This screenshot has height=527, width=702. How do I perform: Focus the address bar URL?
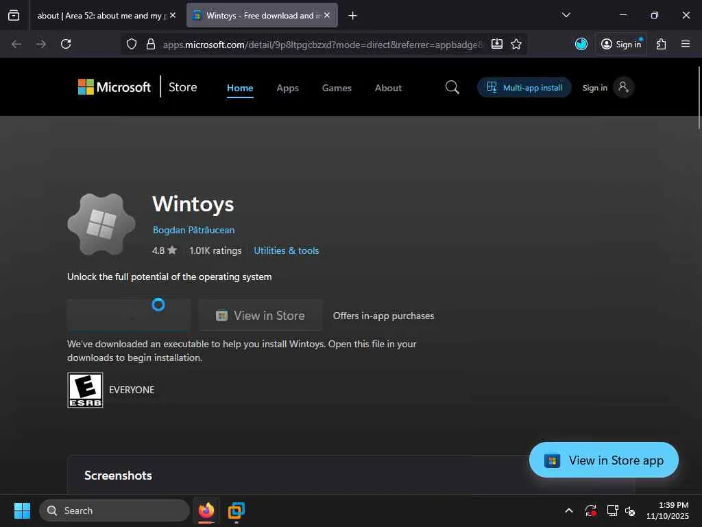322,45
